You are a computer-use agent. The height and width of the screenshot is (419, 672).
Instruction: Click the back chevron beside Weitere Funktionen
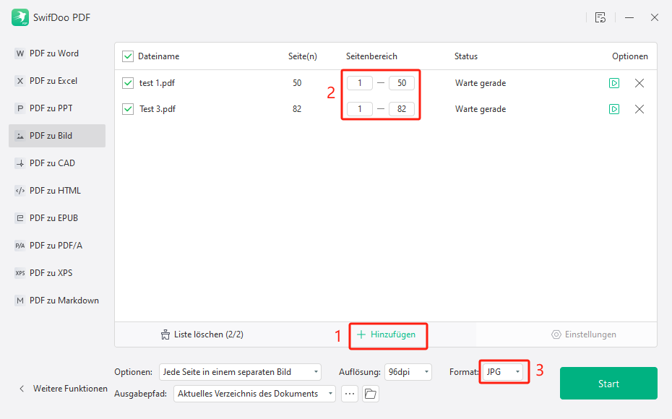[22, 389]
